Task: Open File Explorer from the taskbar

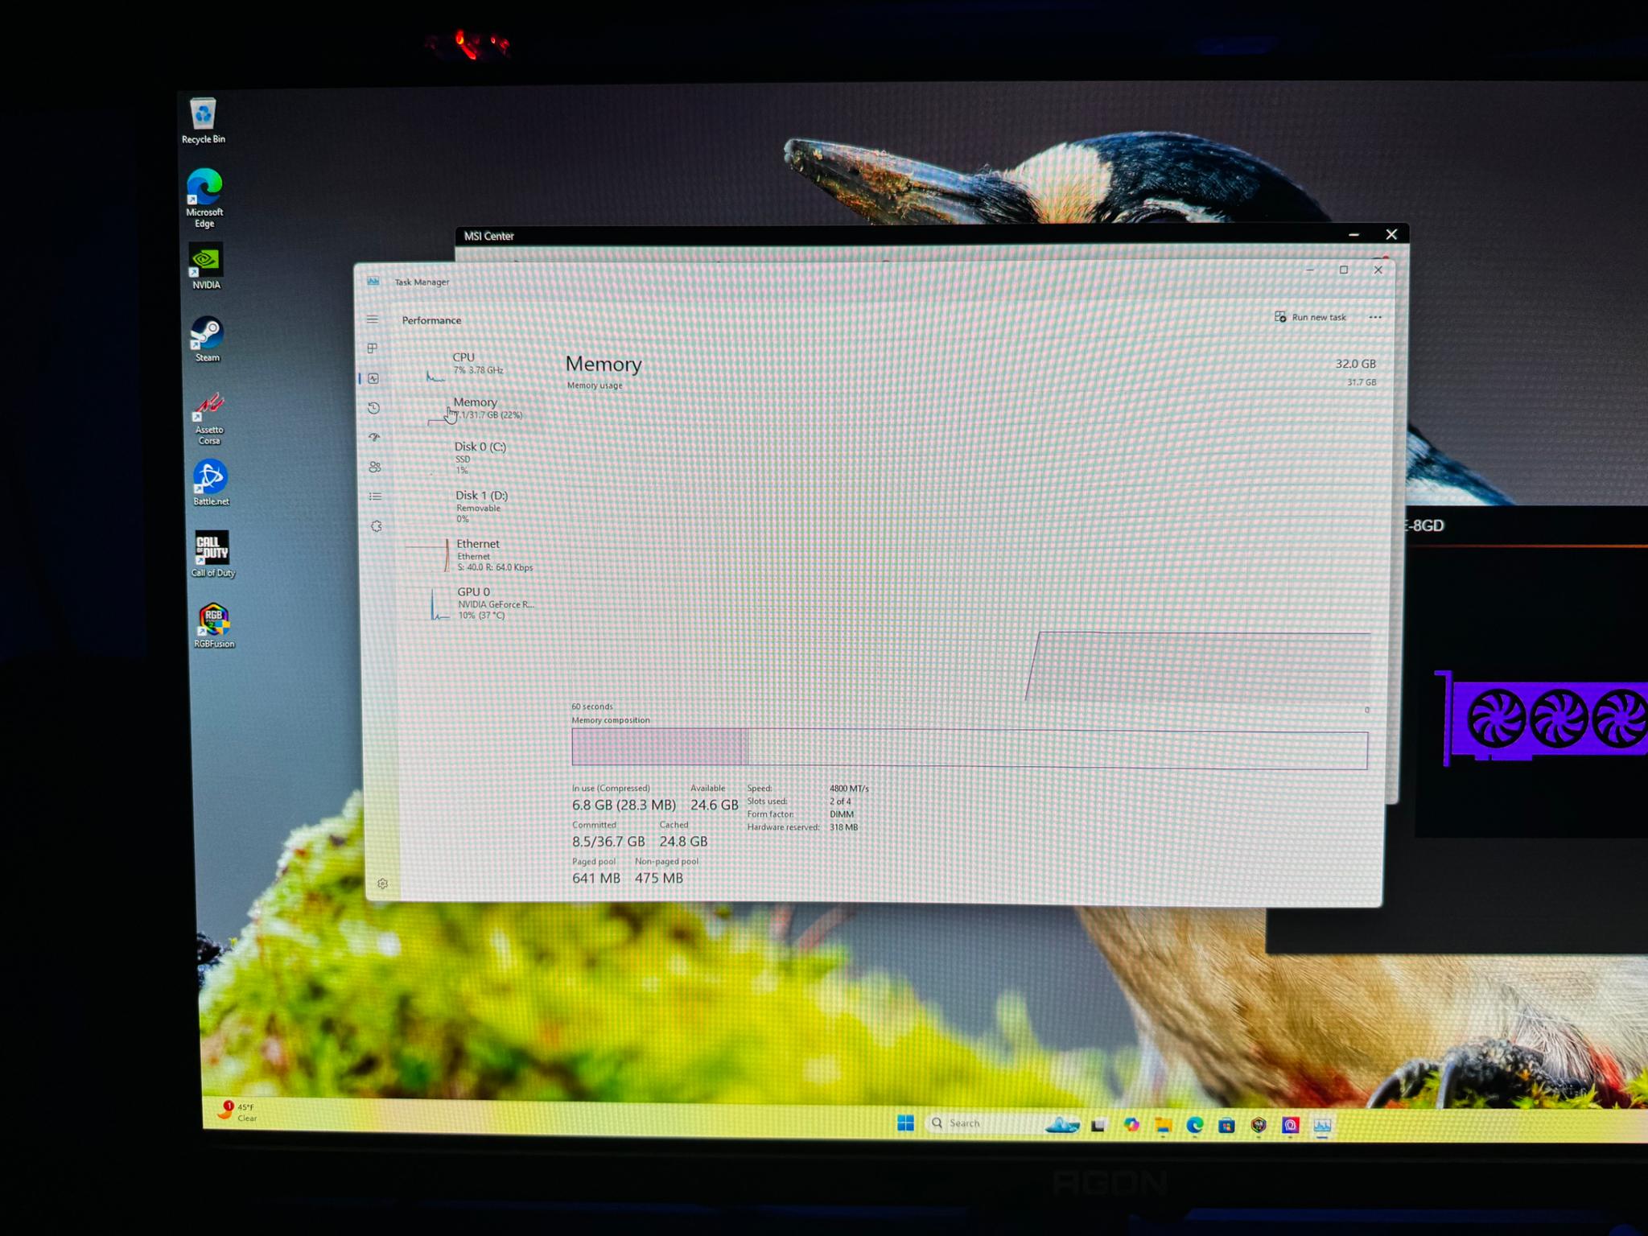Action: pos(1163,1125)
